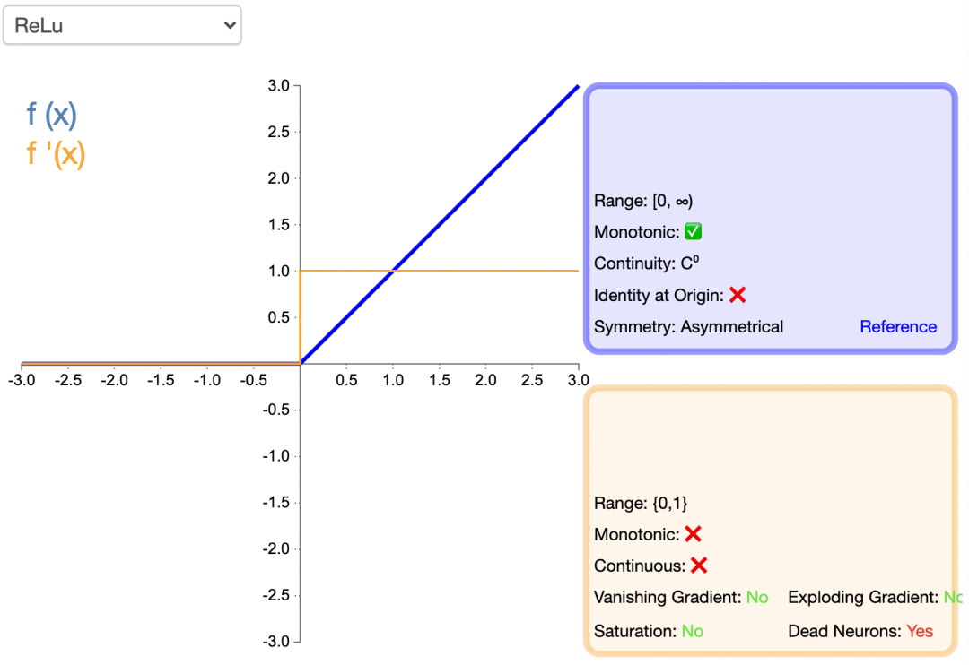This screenshot has height=665, width=969.
Task: Click the Range {0,1} text
Action: click(x=641, y=503)
